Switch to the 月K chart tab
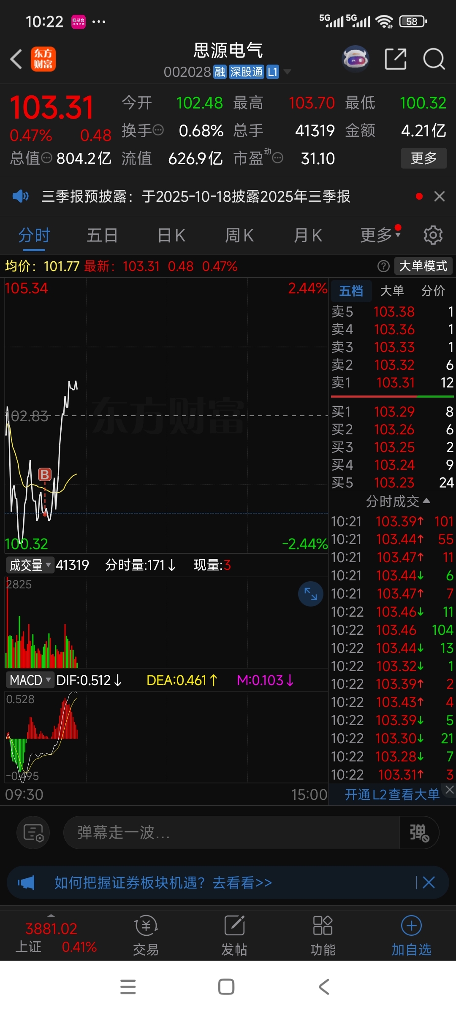This screenshot has height=1013, width=456. tap(308, 235)
